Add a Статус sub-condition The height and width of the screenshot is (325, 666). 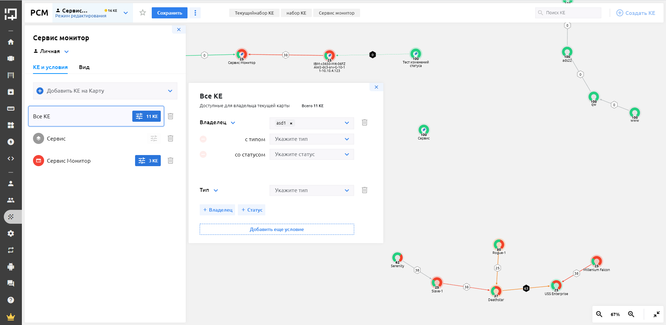click(252, 210)
